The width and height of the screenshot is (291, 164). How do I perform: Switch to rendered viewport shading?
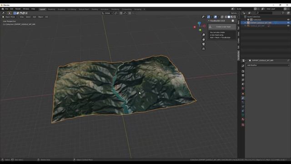tap(235, 17)
